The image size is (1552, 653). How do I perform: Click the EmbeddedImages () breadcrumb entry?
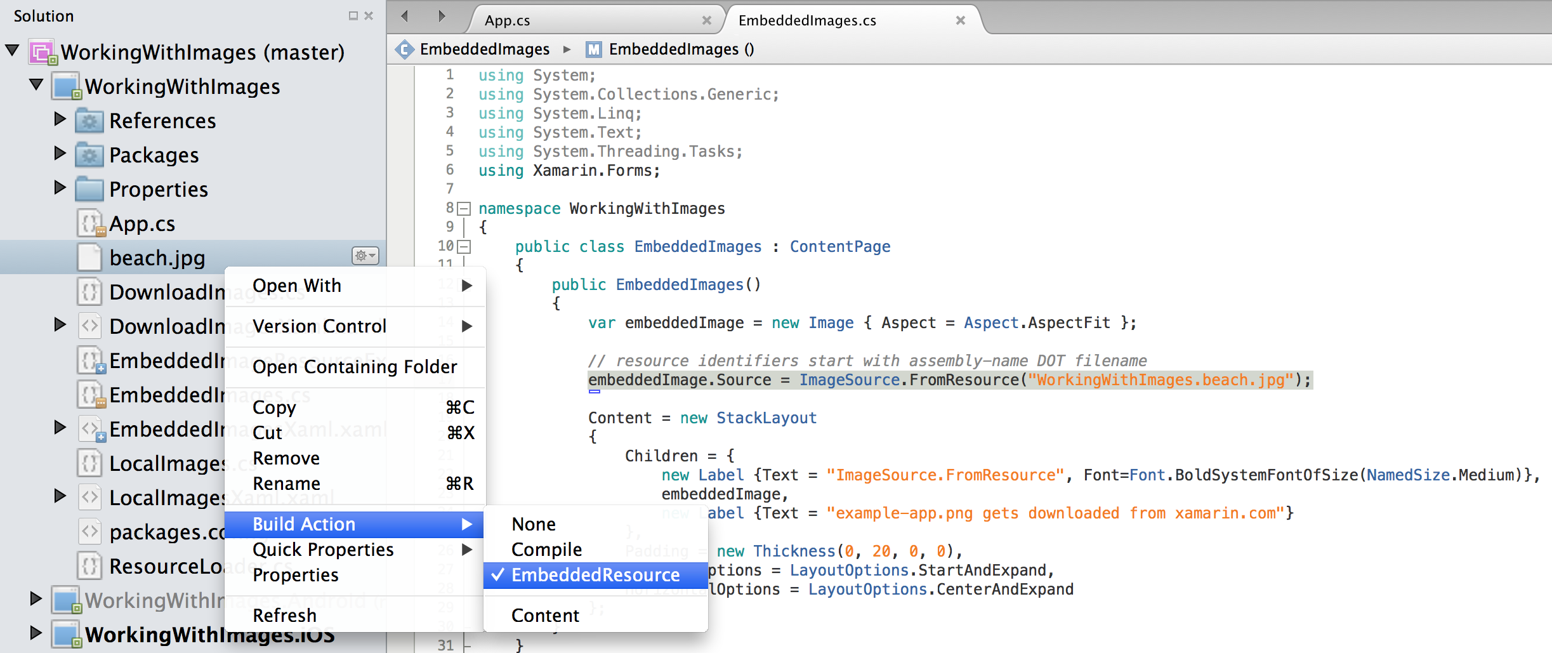679,49
